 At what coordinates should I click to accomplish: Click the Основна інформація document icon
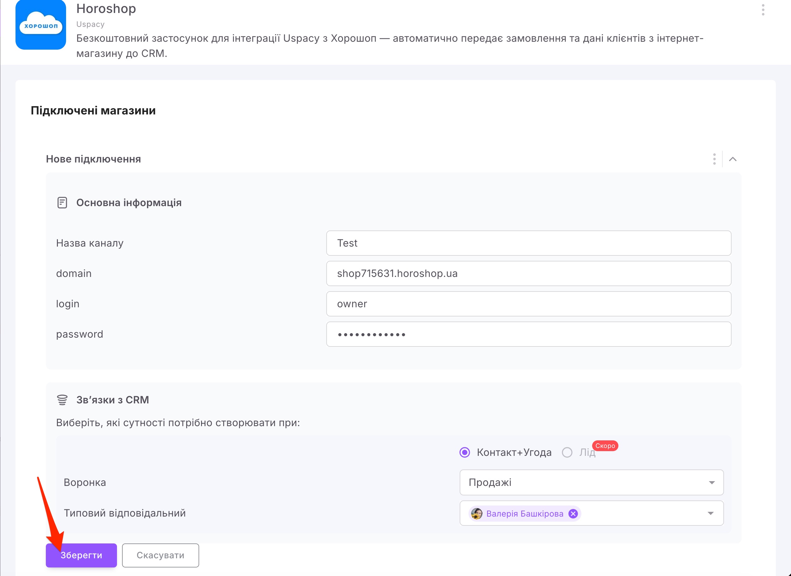[x=62, y=203]
